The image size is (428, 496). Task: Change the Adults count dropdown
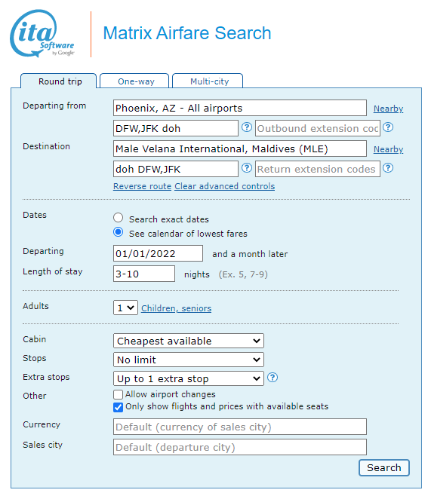coord(125,308)
